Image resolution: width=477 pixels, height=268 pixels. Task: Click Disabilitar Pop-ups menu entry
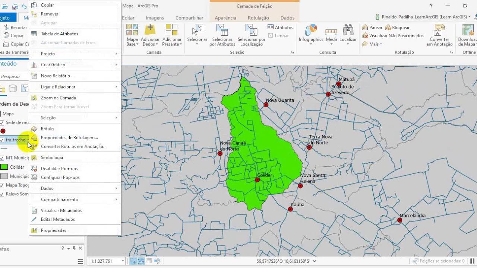[x=75, y=168]
